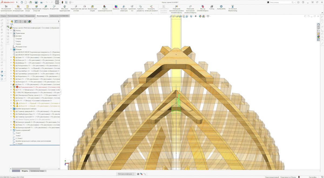Open the Interference Detection (Проверка интерференции) tool
The width and height of the screenshot is (324, 178).
coord(18,8)
